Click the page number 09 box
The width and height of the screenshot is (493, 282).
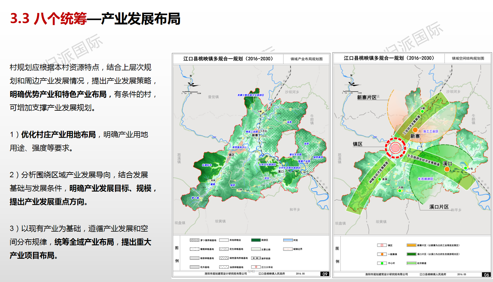click(x=325, y=274)
